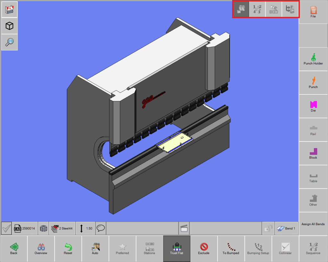Viewport: 328px width, 262px height.
Task: Click the 3D cube view icon
Action: tap(9, 26)
